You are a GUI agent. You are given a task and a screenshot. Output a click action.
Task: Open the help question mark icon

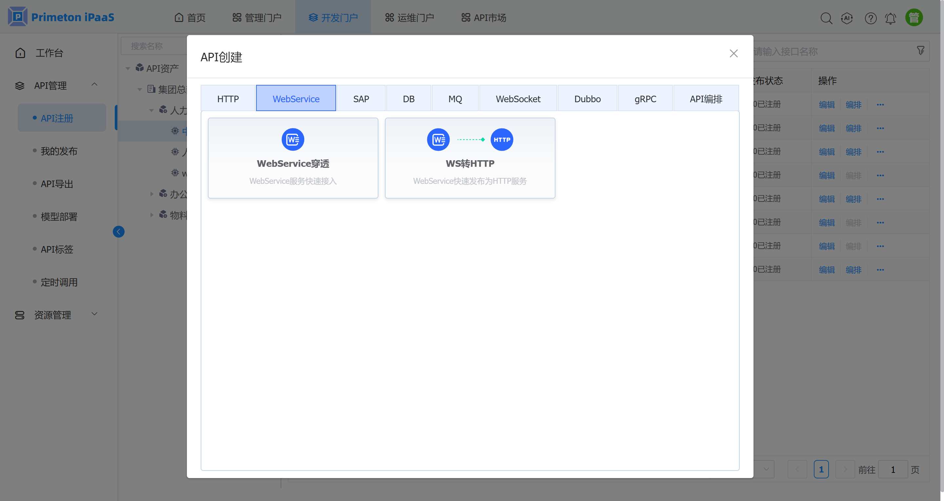(x=870, y=18)
